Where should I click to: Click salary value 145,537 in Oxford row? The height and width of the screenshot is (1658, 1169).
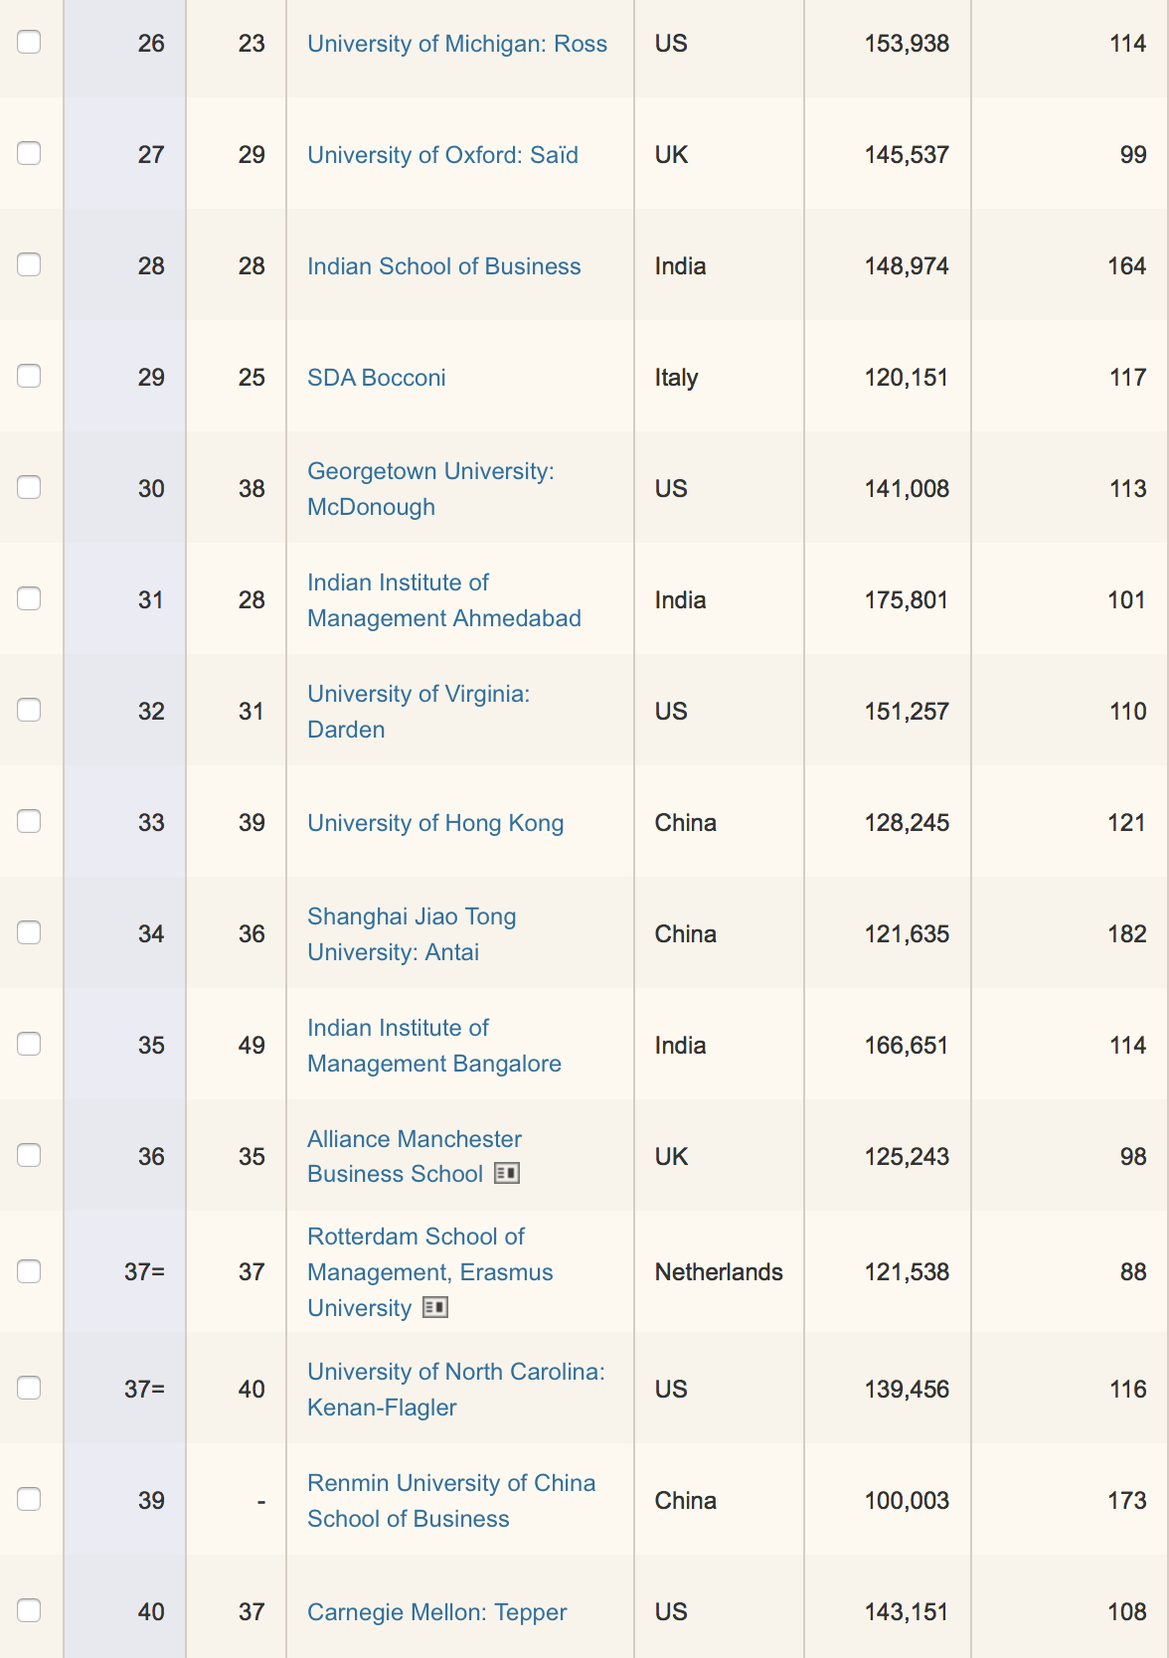[x=907, y=155]
